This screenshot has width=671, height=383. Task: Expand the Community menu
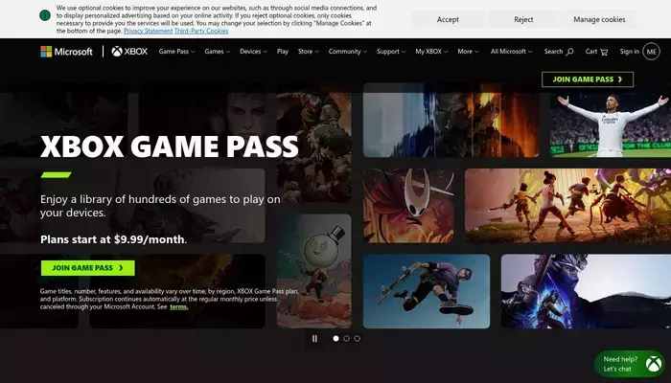click(x=347, y=52)
